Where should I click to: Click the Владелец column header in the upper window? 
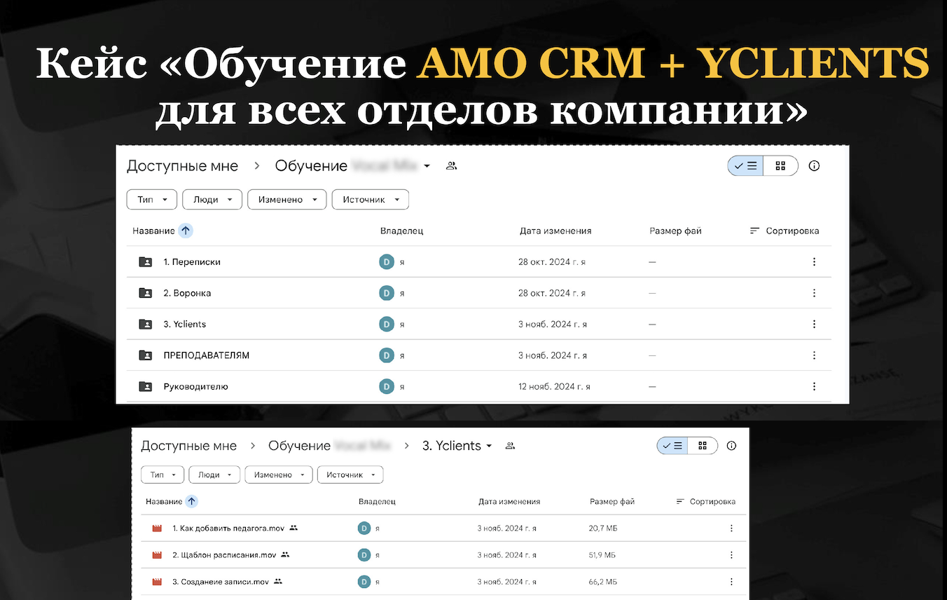pyautogui.click(x=402, y=231)
